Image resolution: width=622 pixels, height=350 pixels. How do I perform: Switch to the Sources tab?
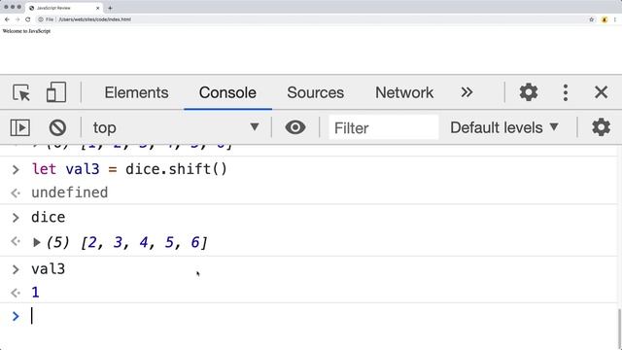point(315,92)
